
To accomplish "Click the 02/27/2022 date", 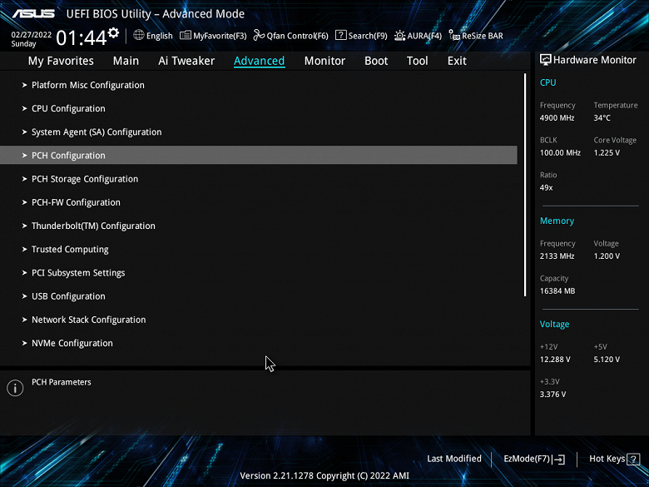I will pyautogui.click(x=31, y=35).
